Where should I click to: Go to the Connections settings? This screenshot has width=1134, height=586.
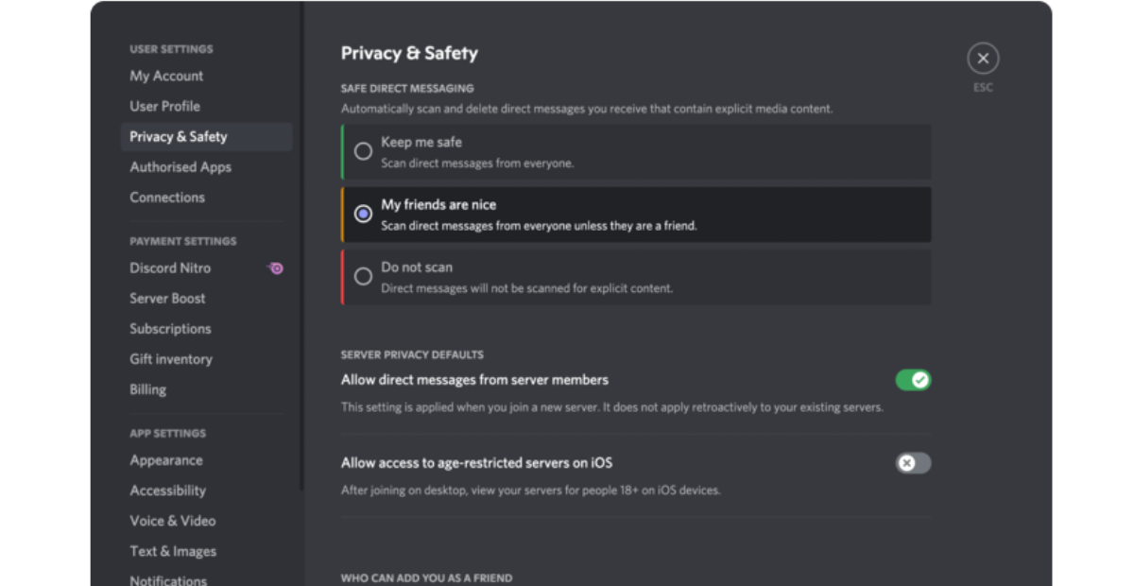167,197
